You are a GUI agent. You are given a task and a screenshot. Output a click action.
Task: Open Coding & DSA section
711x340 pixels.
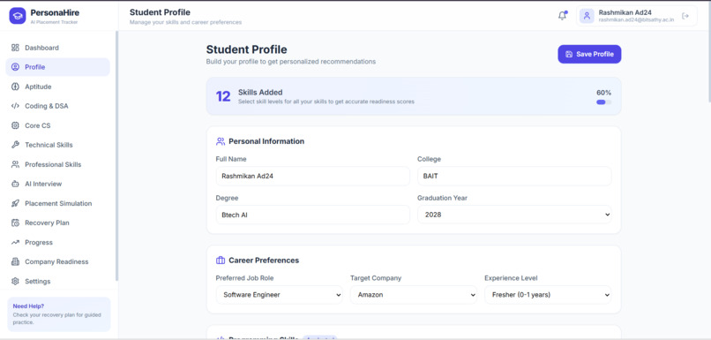[57, 106]
